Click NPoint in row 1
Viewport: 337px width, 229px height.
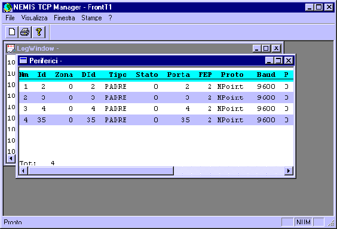pyautogui.click(x=230, y=86)
